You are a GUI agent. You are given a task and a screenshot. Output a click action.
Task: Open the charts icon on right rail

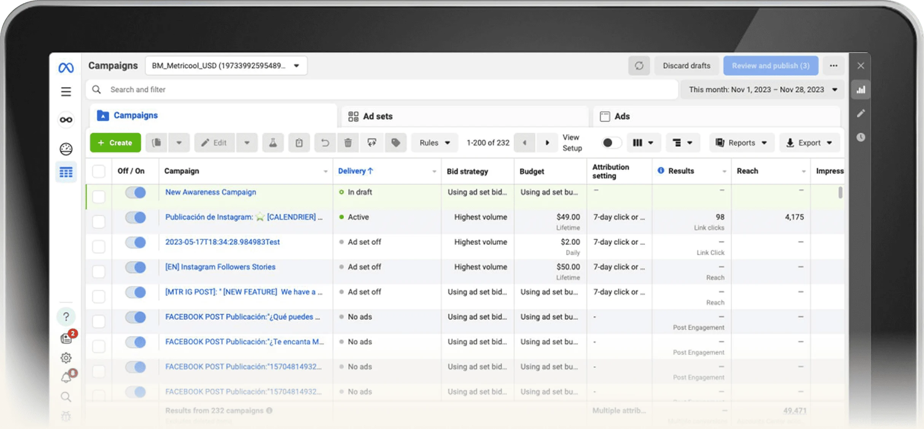point(861,90)
